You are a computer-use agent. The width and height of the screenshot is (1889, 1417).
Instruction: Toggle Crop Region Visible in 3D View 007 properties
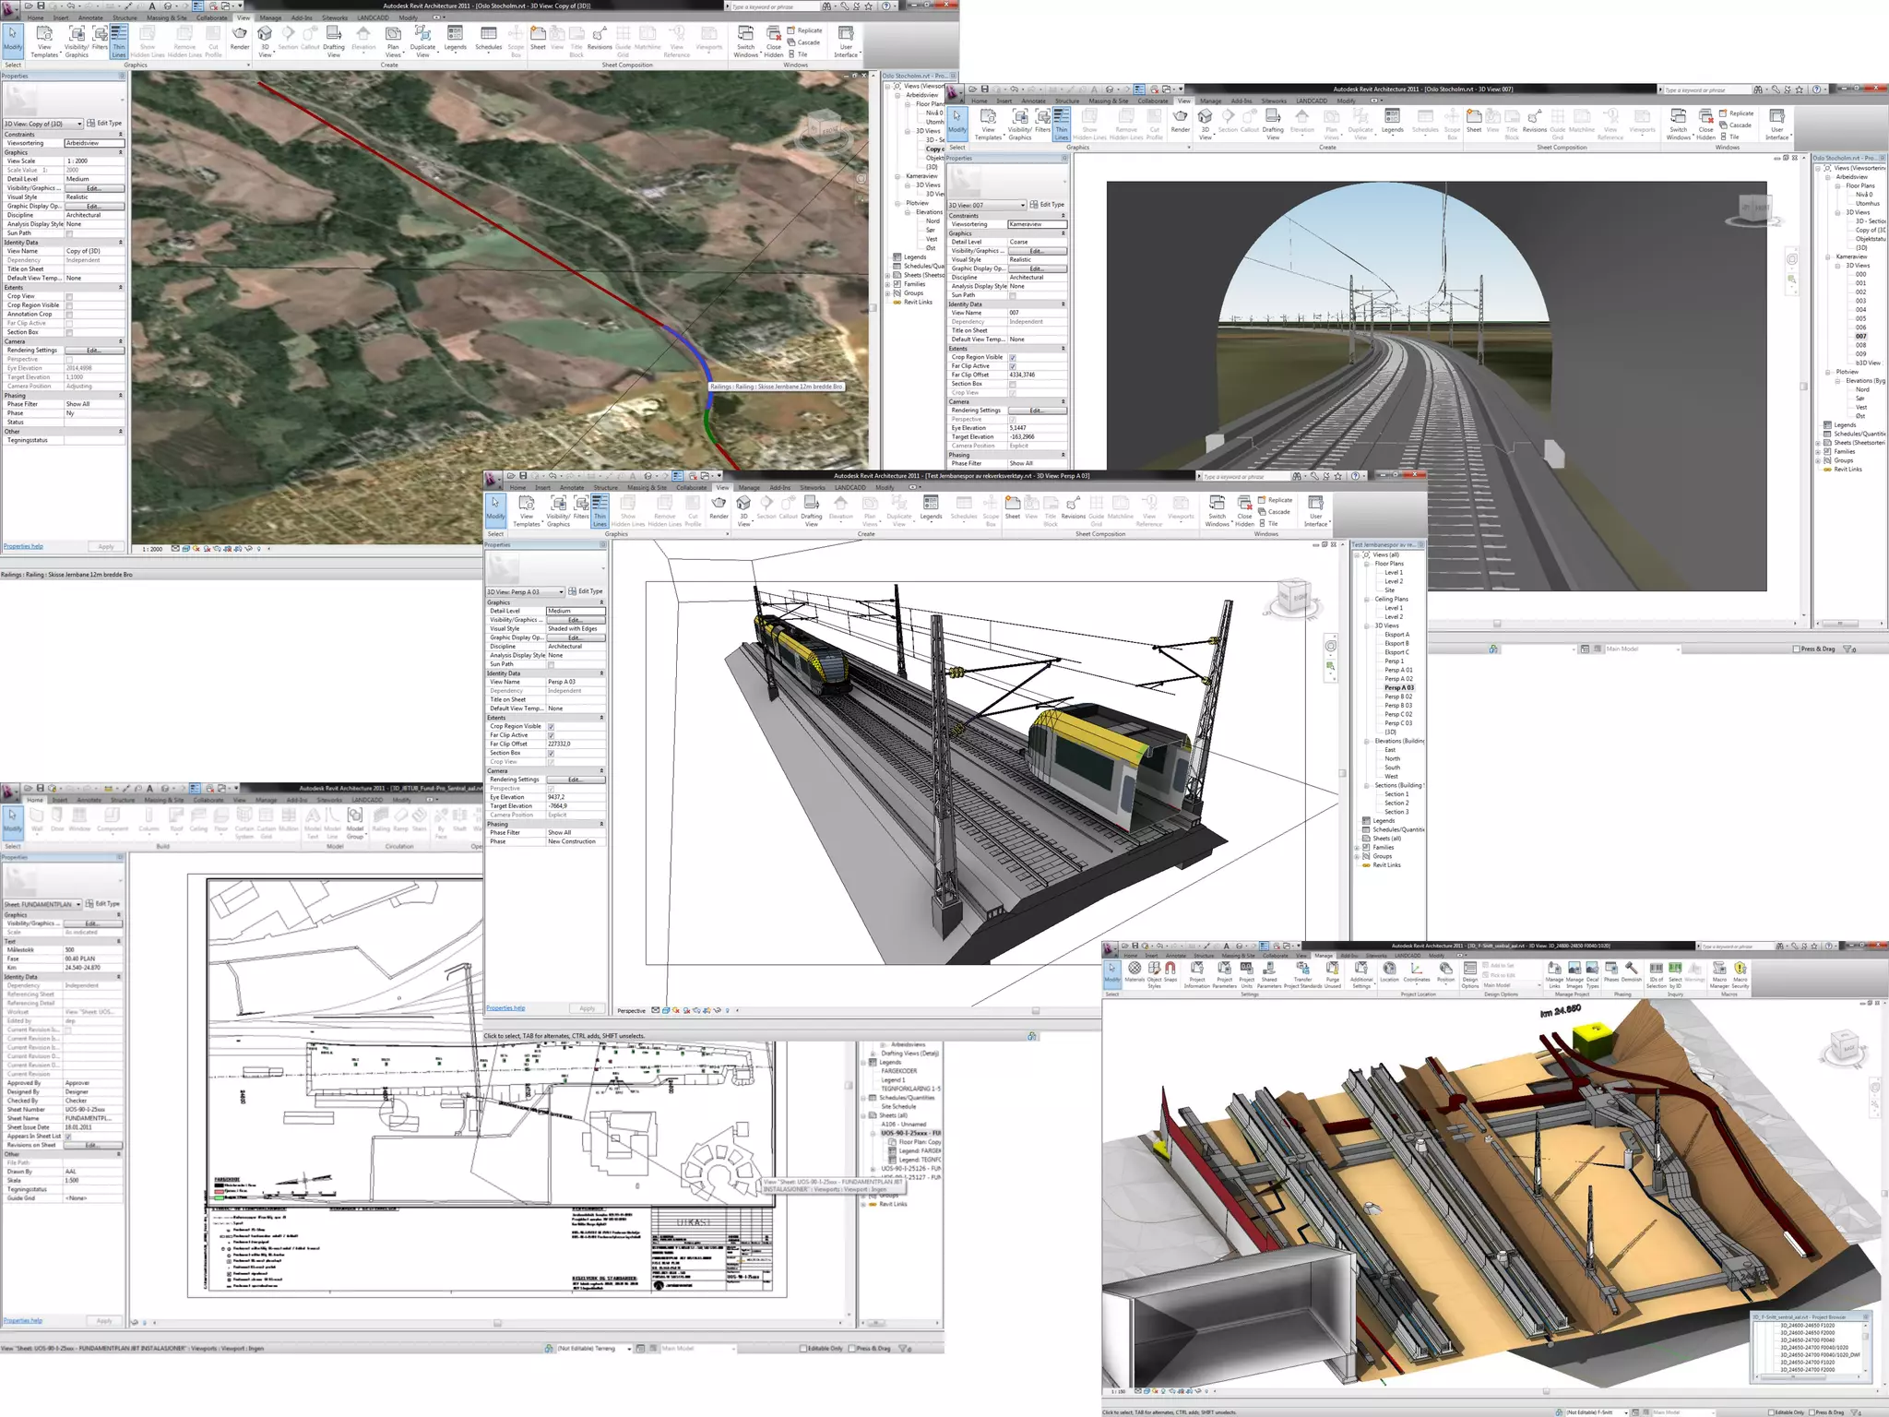coord(1013,357)
